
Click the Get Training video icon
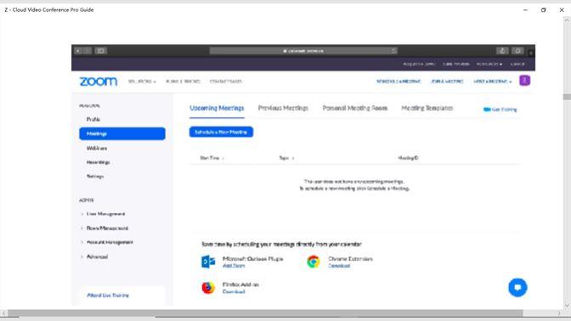[x=487, y=110]
